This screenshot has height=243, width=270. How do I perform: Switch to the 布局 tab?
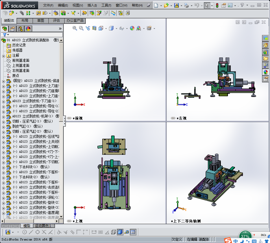tap(25, 21)
